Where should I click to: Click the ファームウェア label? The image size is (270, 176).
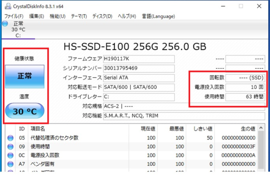point(85,59)
